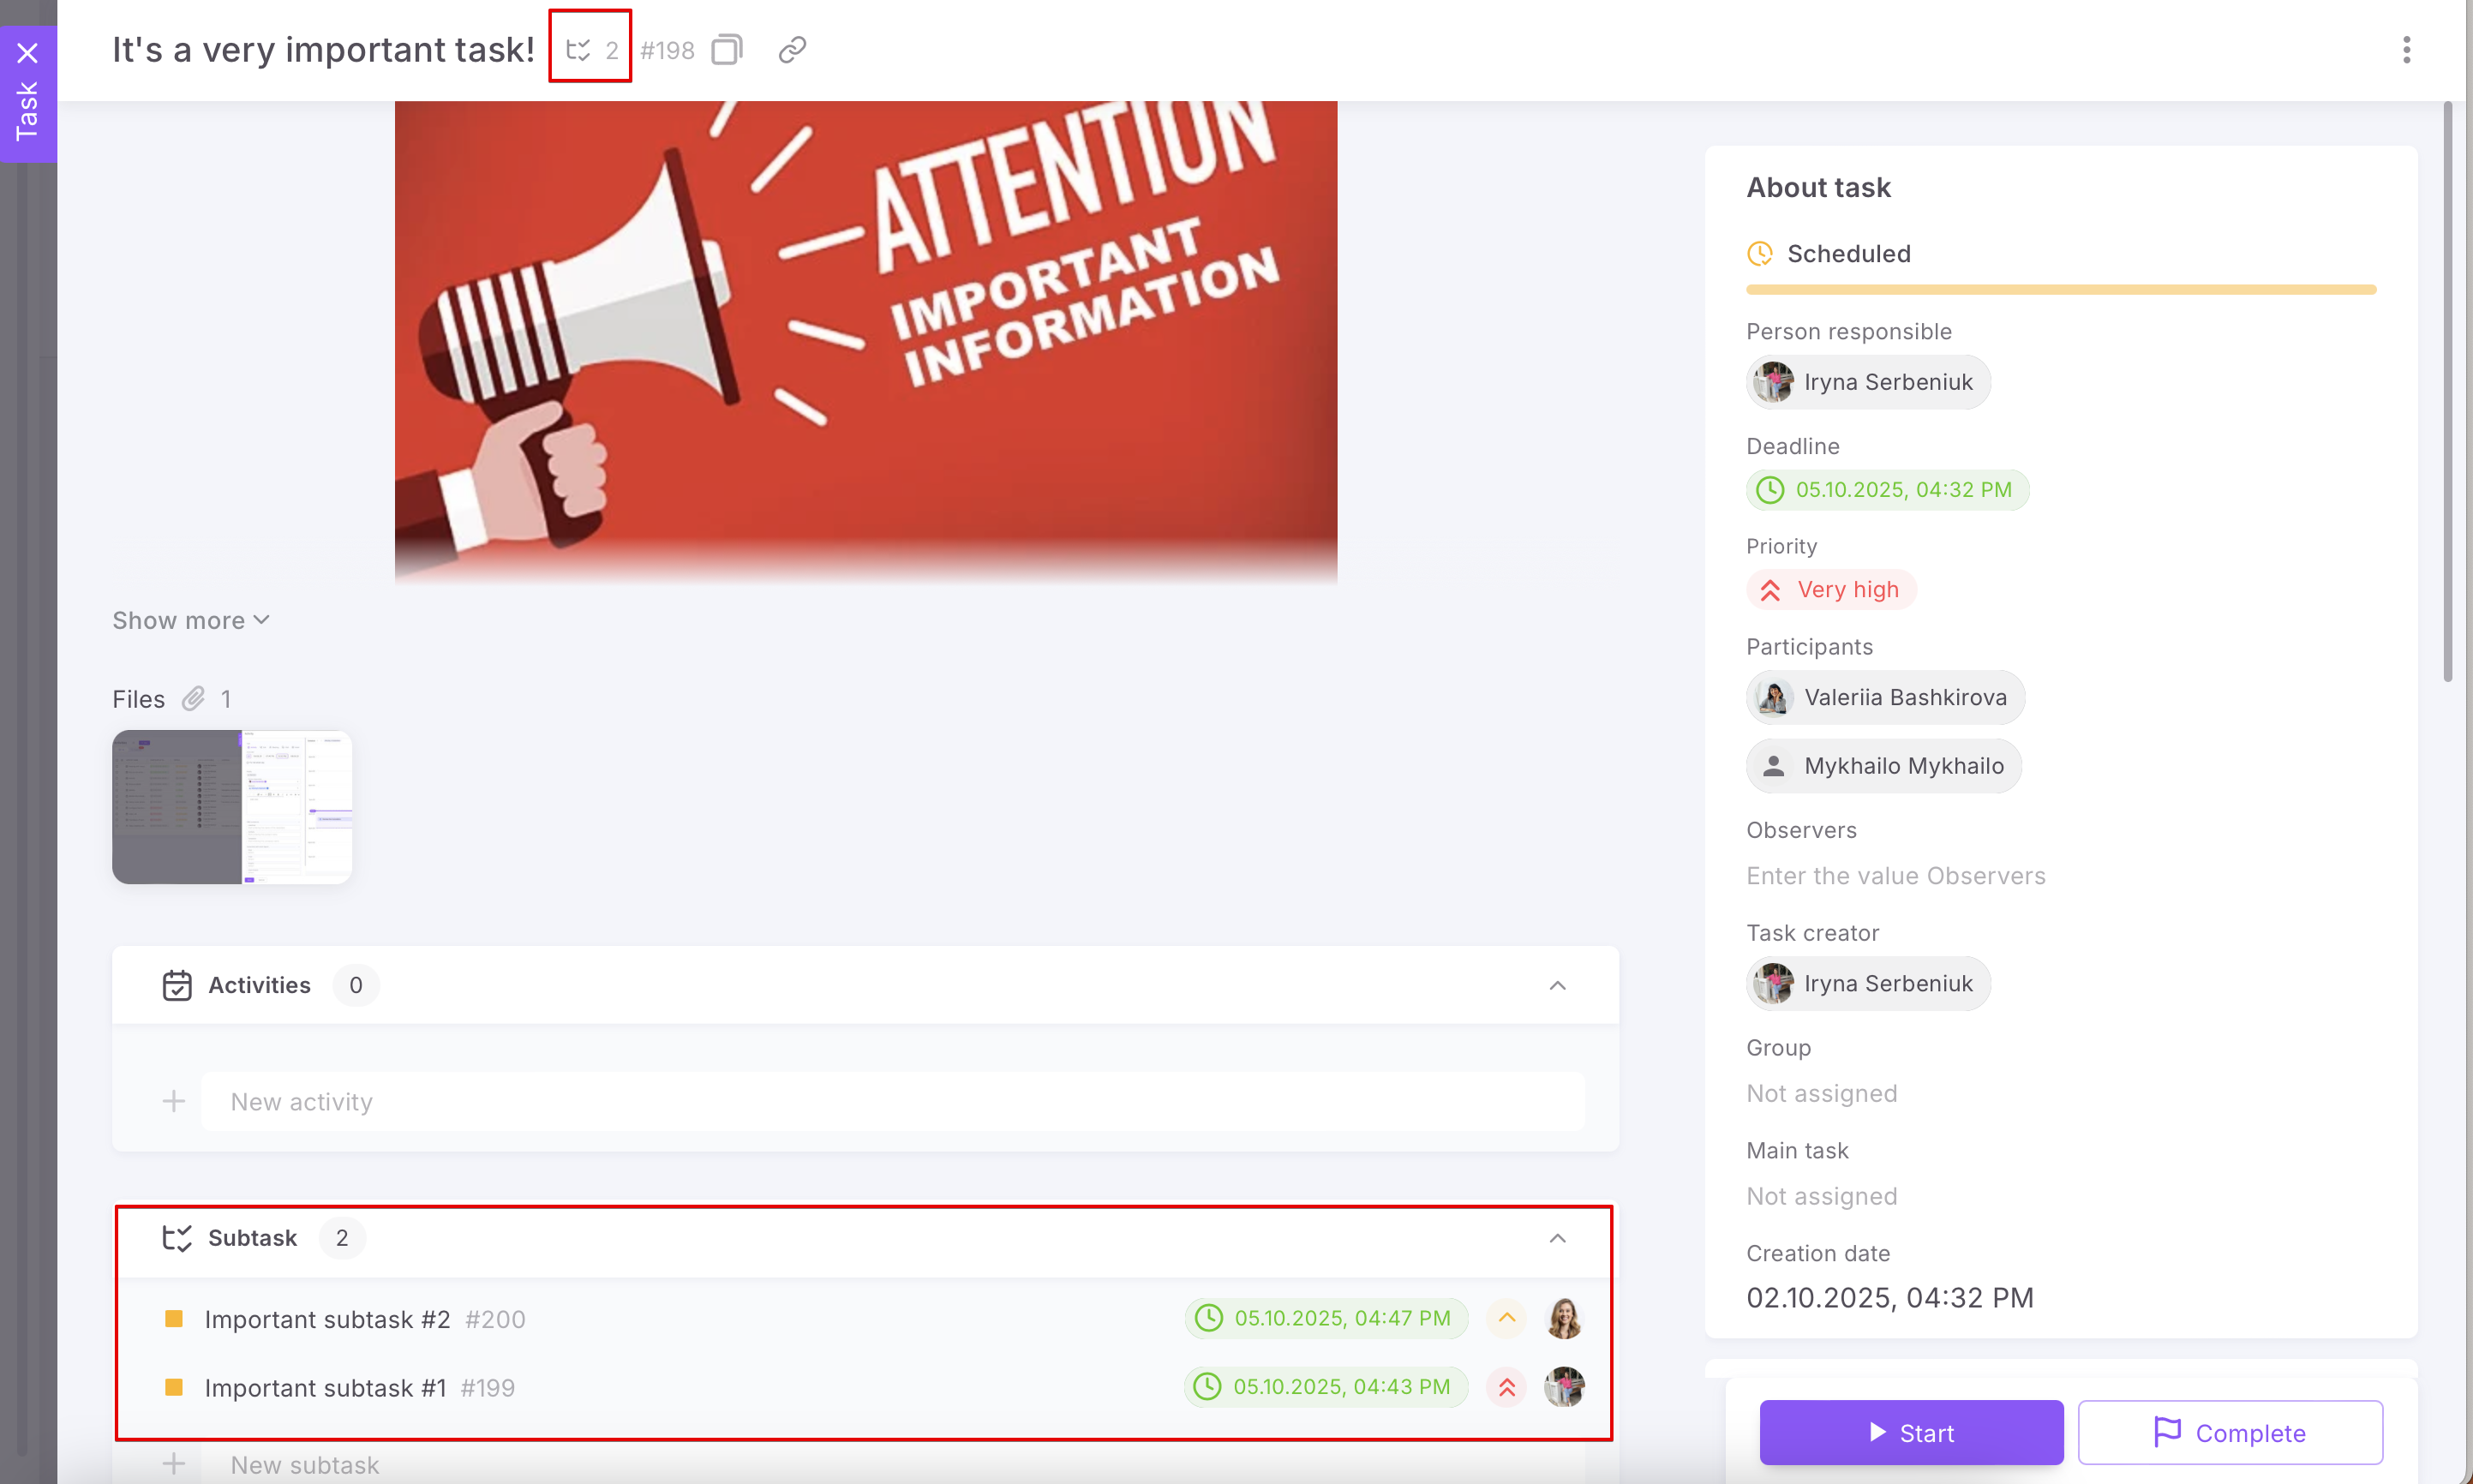Viewport: 2473px width, 1484px height.
Task: Toggle the status square of Important subtask #1
Action: (x=173, y=1387)
